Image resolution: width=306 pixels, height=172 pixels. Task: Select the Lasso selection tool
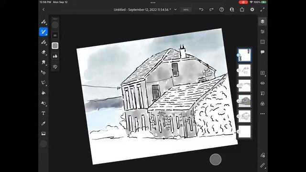(x=44, y=83)
